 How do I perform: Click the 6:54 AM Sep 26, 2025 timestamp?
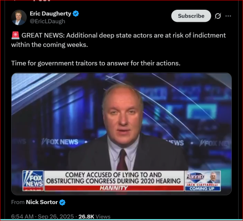tap(42, 217)
